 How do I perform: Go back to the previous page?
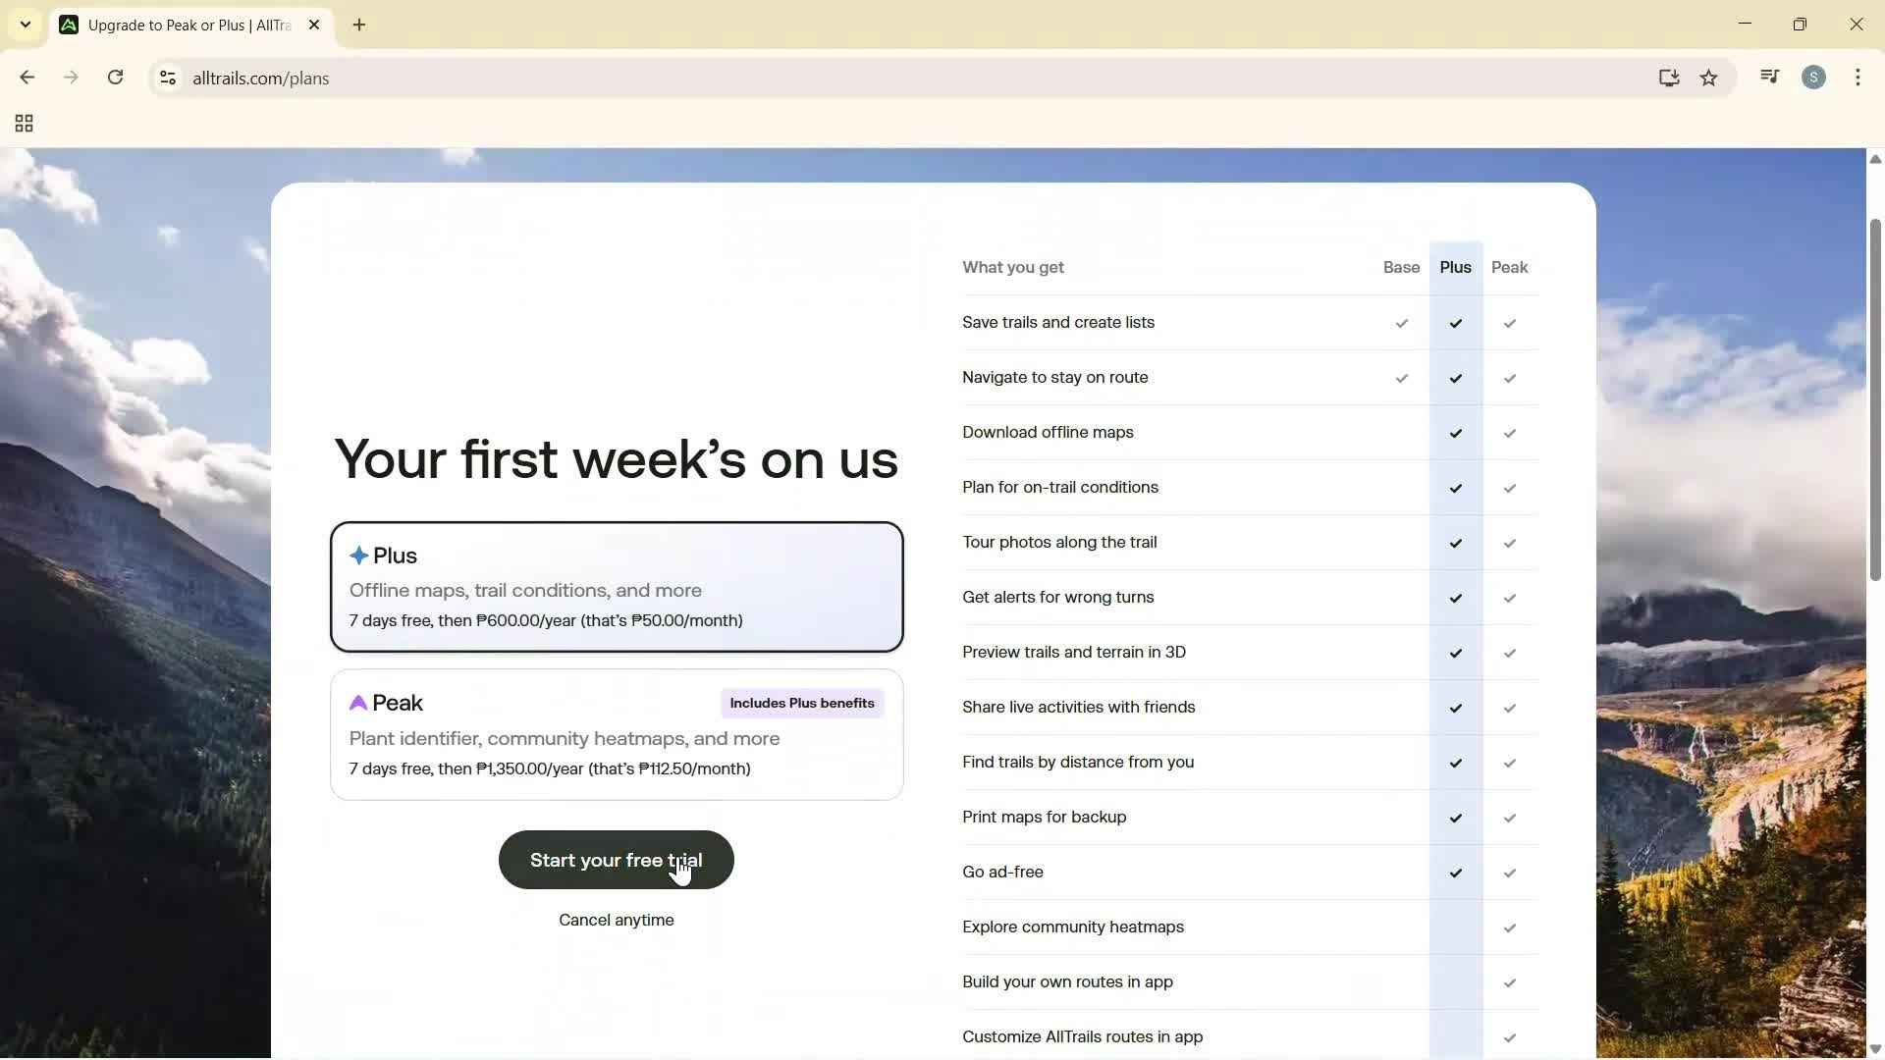[x=27, y=78]
